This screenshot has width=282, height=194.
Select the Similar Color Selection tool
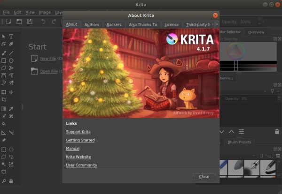pos(11,164)
